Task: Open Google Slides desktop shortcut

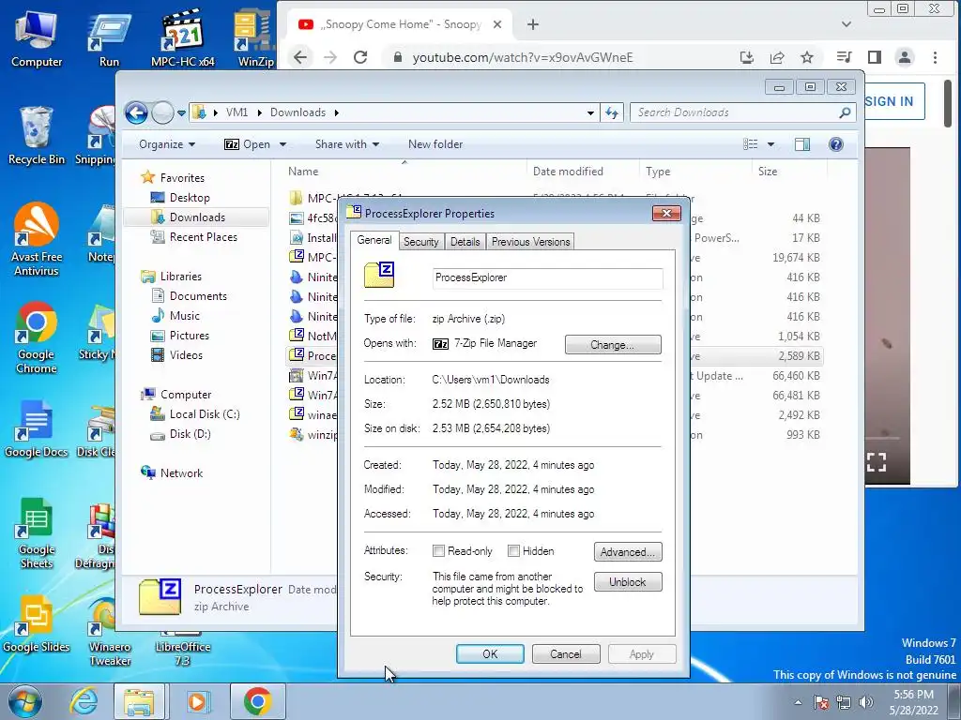Action: [37, 624]
